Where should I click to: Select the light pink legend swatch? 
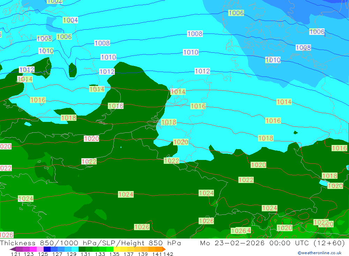click(40, 249)
